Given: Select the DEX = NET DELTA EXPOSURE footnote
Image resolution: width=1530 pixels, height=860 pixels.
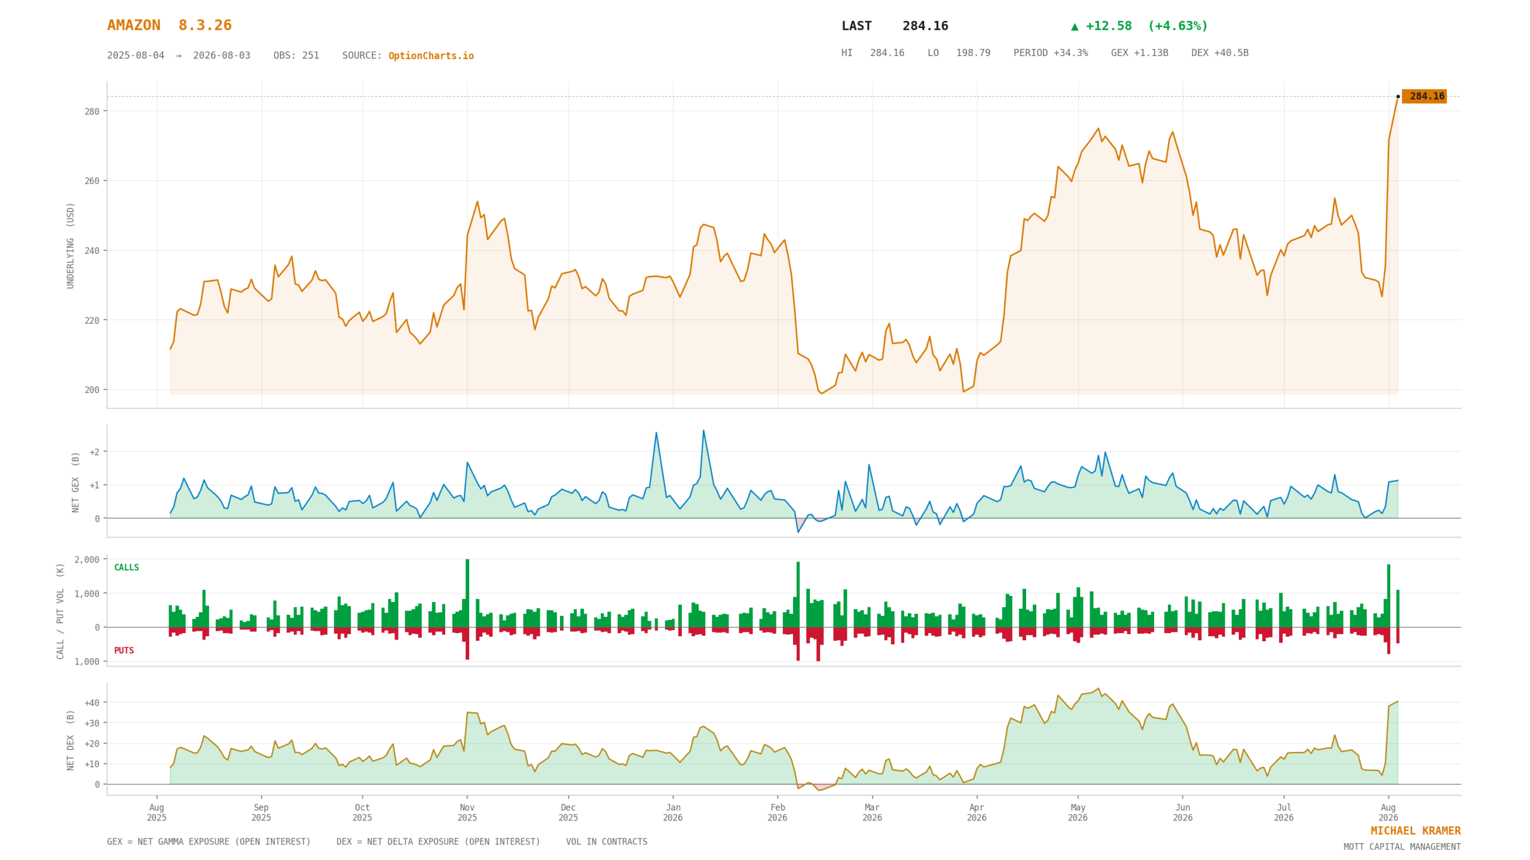Looking at the screenshot, I should point(438,841).
